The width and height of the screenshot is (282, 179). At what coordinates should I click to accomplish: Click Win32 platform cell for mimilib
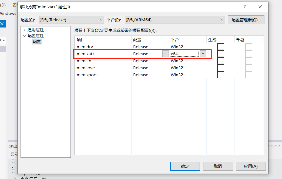coord(188,61)
